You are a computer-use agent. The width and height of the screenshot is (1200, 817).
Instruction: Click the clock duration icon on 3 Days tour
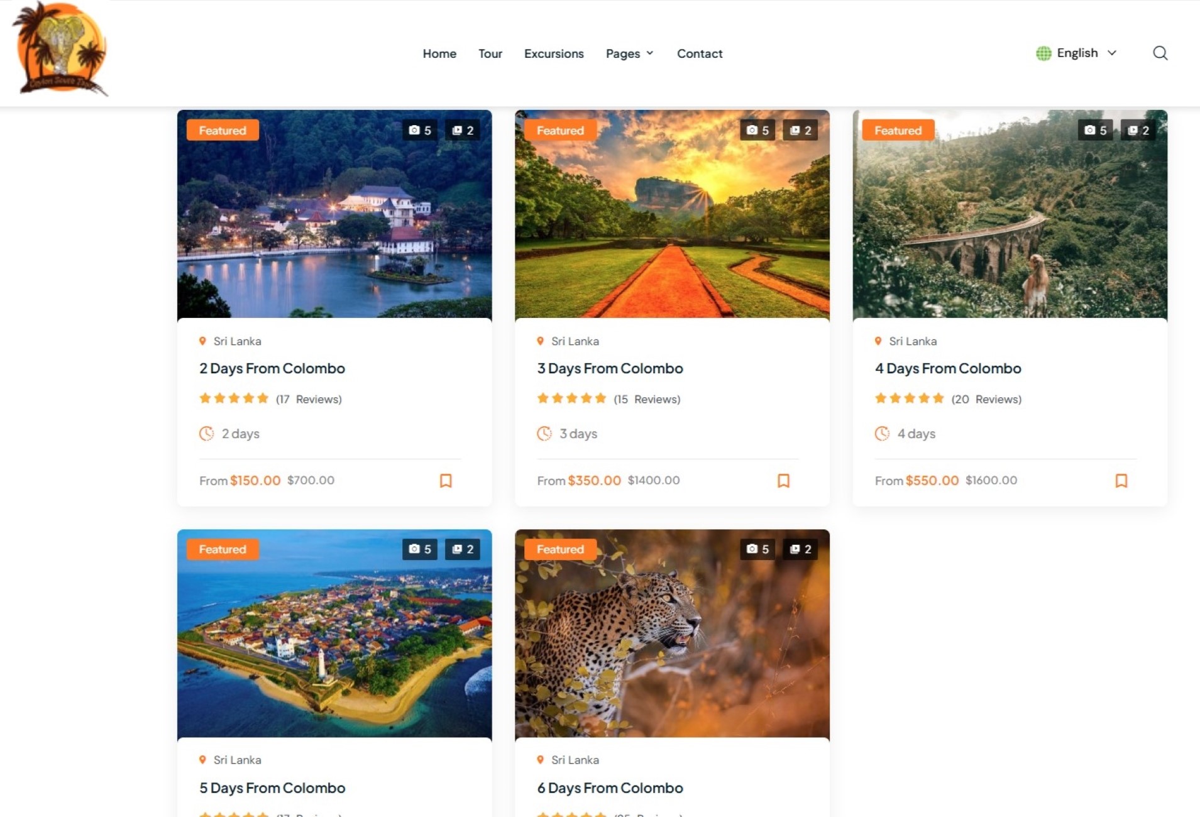pos(544,433)
